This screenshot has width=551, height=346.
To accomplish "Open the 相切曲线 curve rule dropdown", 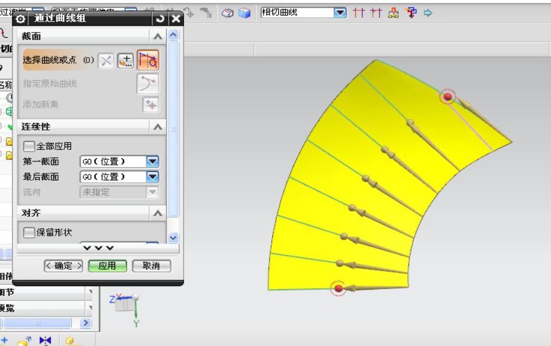I will (340, 13).
